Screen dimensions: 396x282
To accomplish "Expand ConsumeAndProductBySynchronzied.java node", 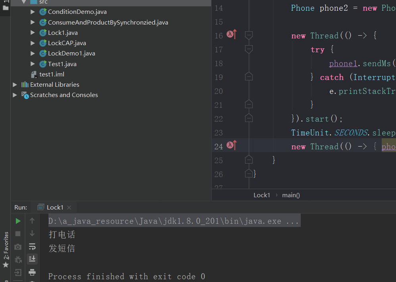I will pyautogui.click(x=33, y=22).
